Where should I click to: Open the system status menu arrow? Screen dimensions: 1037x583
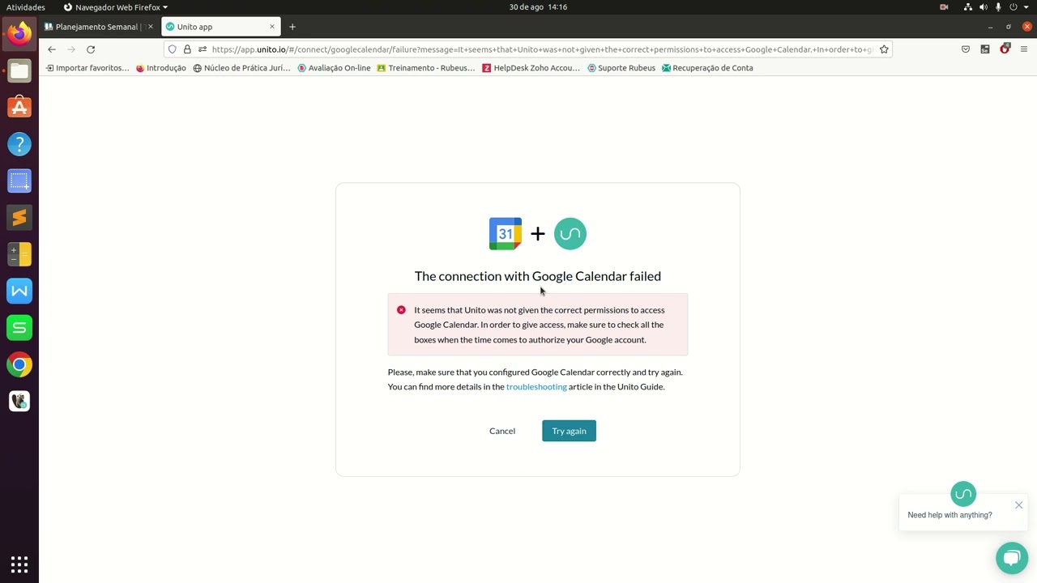point(1026,7)
